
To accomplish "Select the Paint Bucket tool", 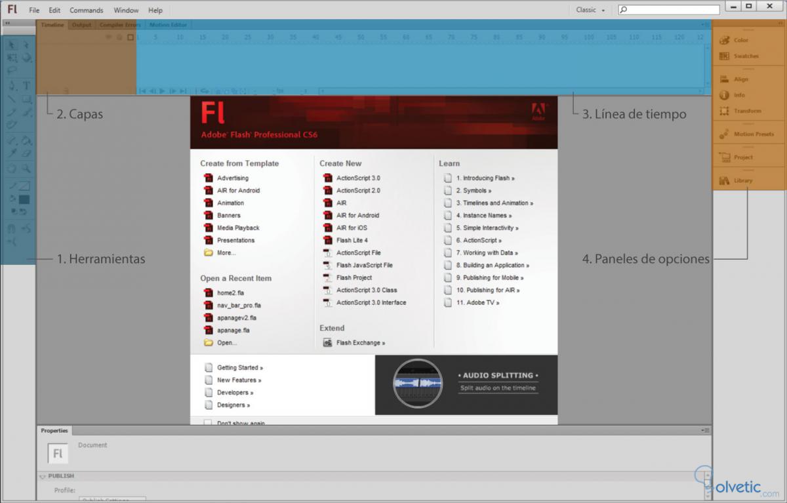I will 27,139.
